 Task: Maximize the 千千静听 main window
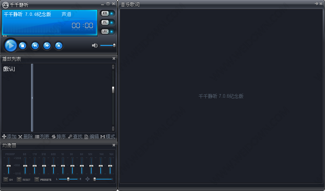click(108, 4)
